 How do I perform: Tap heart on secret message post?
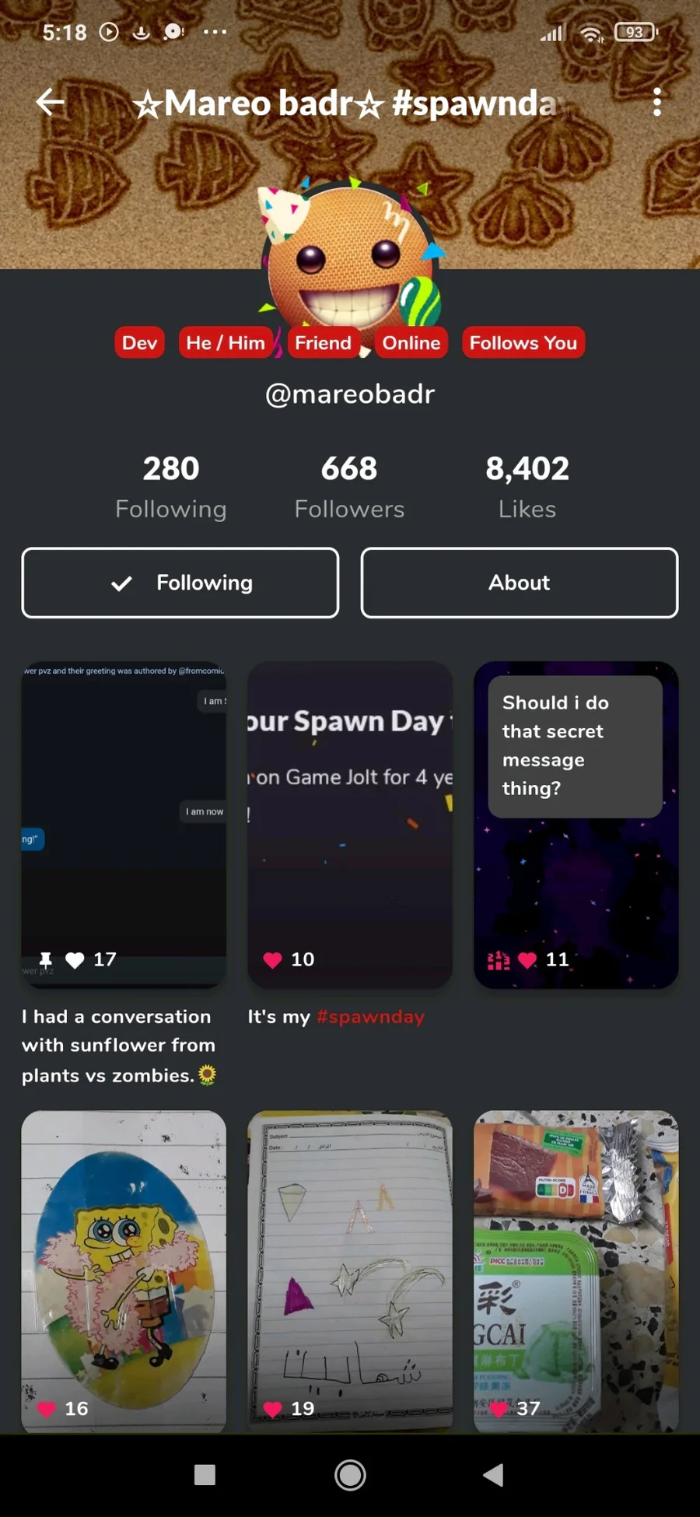527,960
